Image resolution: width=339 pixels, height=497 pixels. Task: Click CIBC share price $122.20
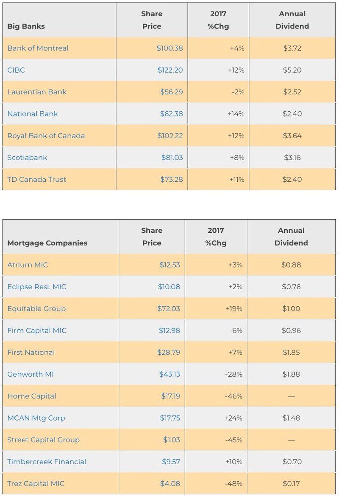click(x=170, y=70)
